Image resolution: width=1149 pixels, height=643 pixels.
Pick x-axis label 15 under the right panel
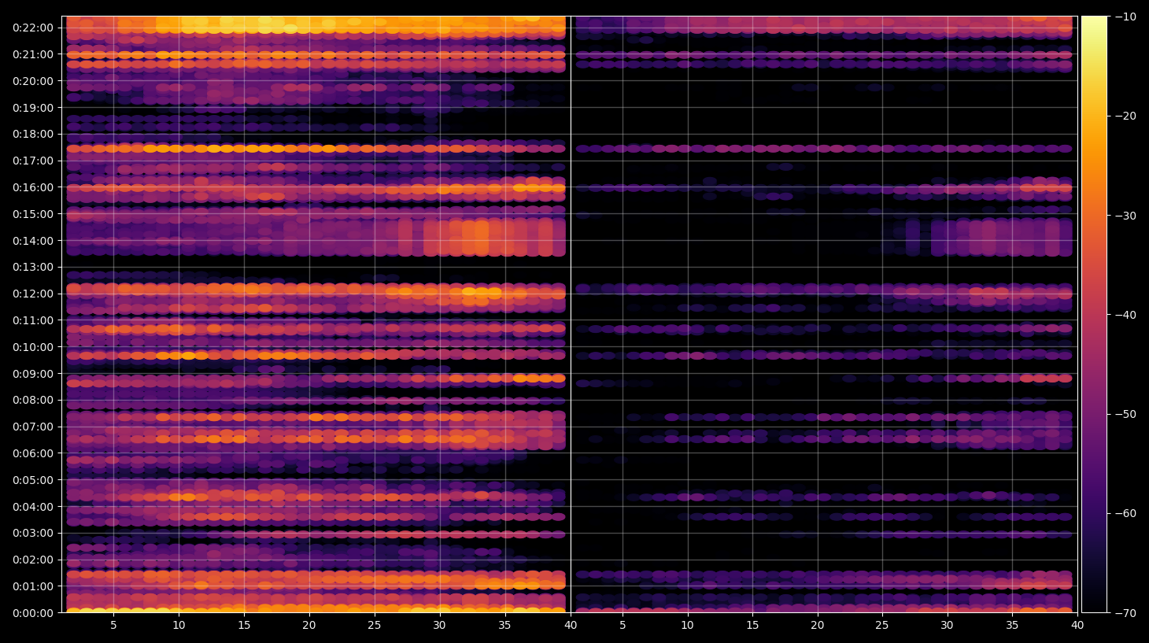click(752, 626)
